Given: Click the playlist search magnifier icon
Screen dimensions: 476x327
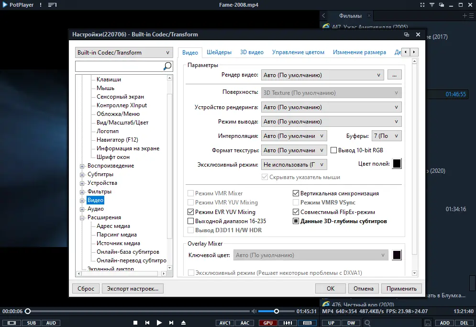Looking at the screenshot, I should tap(367, 323).
